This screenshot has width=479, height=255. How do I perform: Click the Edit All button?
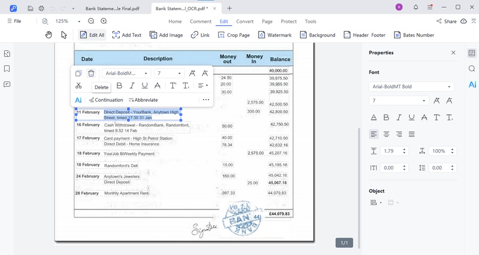click(x=92, y=35)
